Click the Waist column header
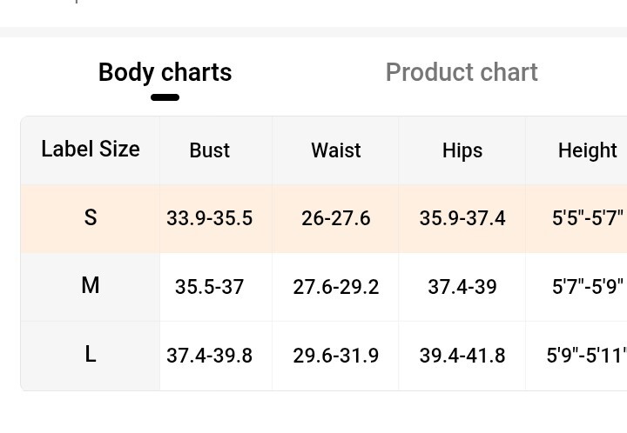 coord(336,150)
